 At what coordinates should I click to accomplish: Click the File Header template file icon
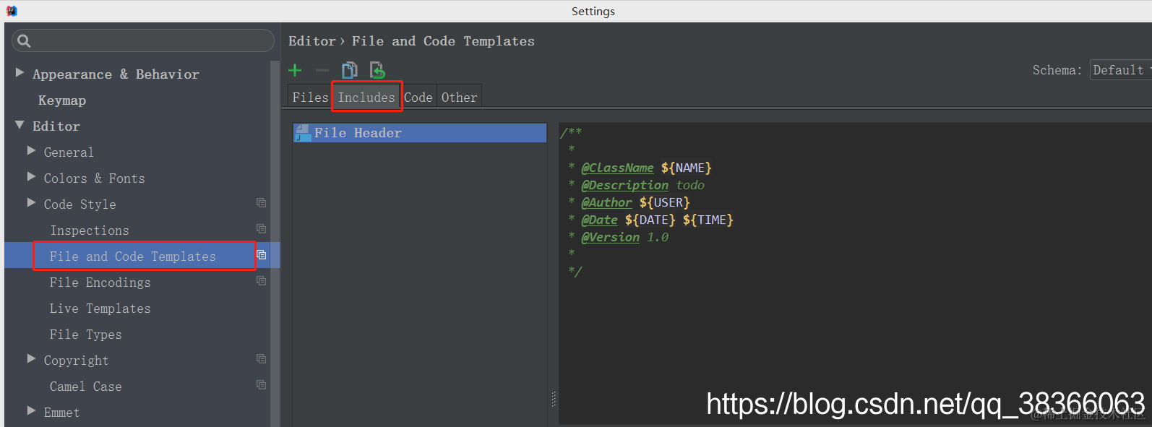[303, 133]
